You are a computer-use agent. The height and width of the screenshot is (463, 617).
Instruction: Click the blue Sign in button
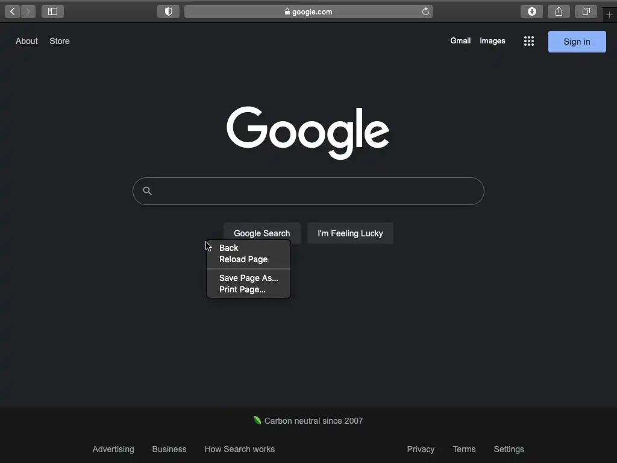[x=577, y=42]
